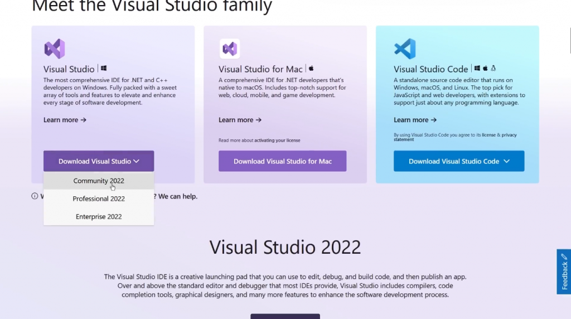Click Windows icon beside Visual Studio Code title
The height and width of the screenshot is (319, 571).
coord(477,68)
